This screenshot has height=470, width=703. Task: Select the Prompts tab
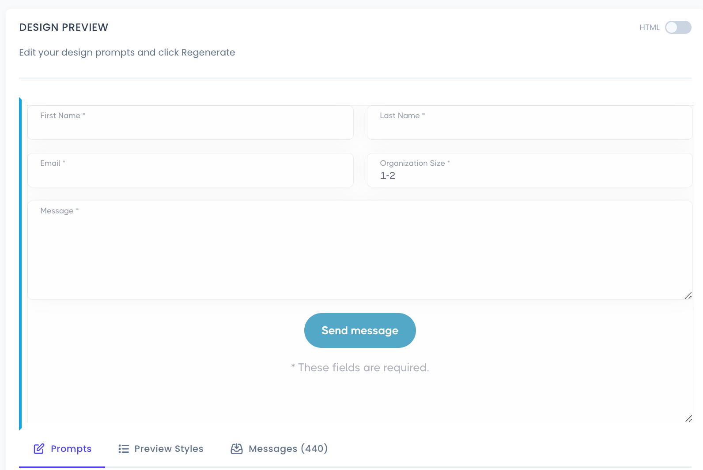coord(71,448)
